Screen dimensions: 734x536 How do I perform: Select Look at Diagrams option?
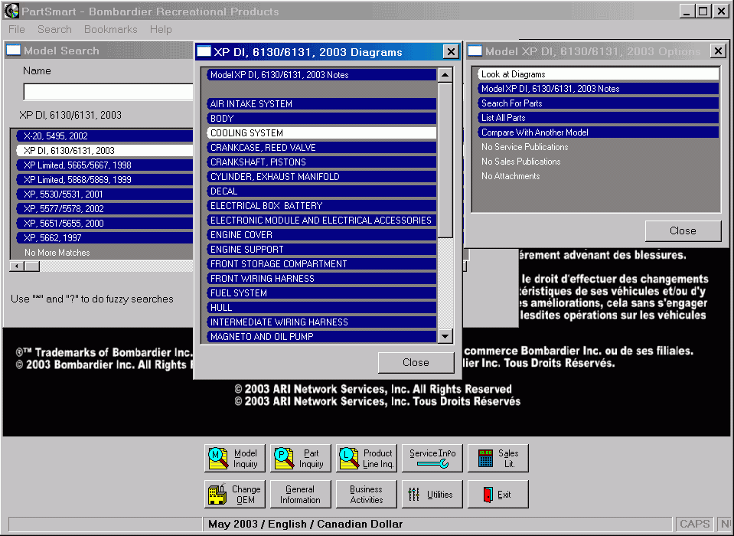[x=599, y=74]
